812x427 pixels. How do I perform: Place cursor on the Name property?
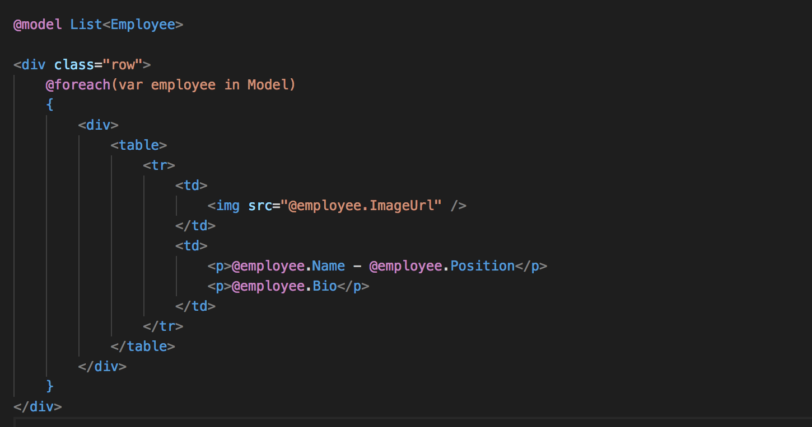329,266
